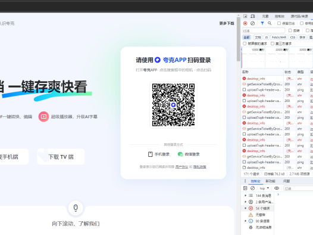The height and width of the screenshot is (235, 313).
Task: Clear the network log
Action: [x=252, y=23]
